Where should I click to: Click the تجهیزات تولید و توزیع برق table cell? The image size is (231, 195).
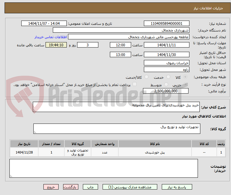pyautogui.click(x=78, y=152)
